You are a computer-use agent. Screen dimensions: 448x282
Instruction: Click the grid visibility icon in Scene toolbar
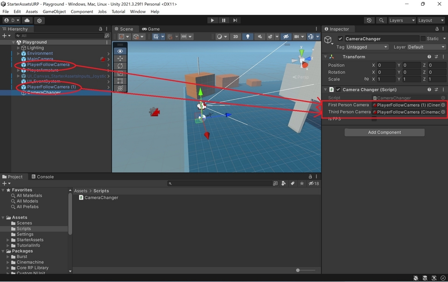156,36
